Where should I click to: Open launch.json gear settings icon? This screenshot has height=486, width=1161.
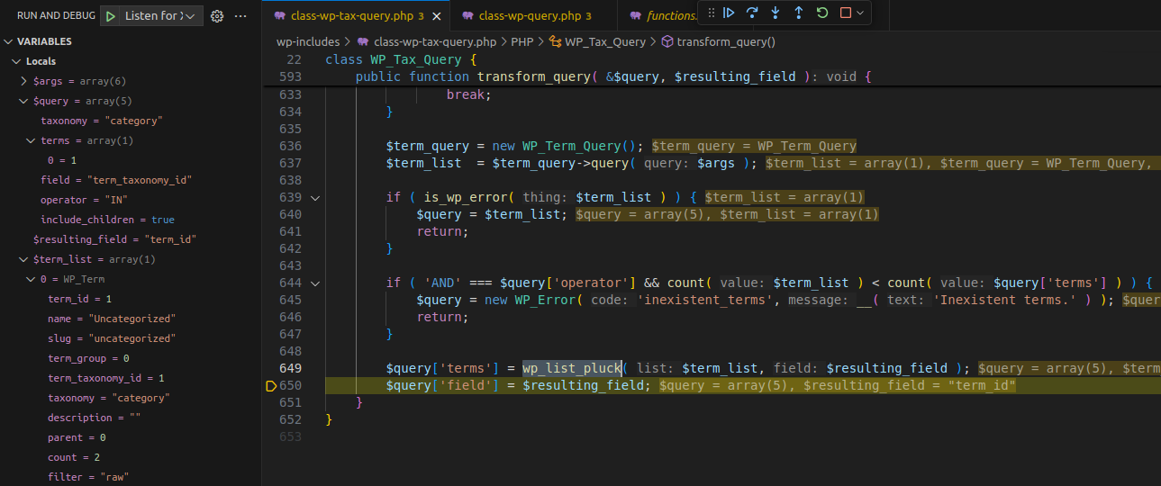click(x=216, y=16)
